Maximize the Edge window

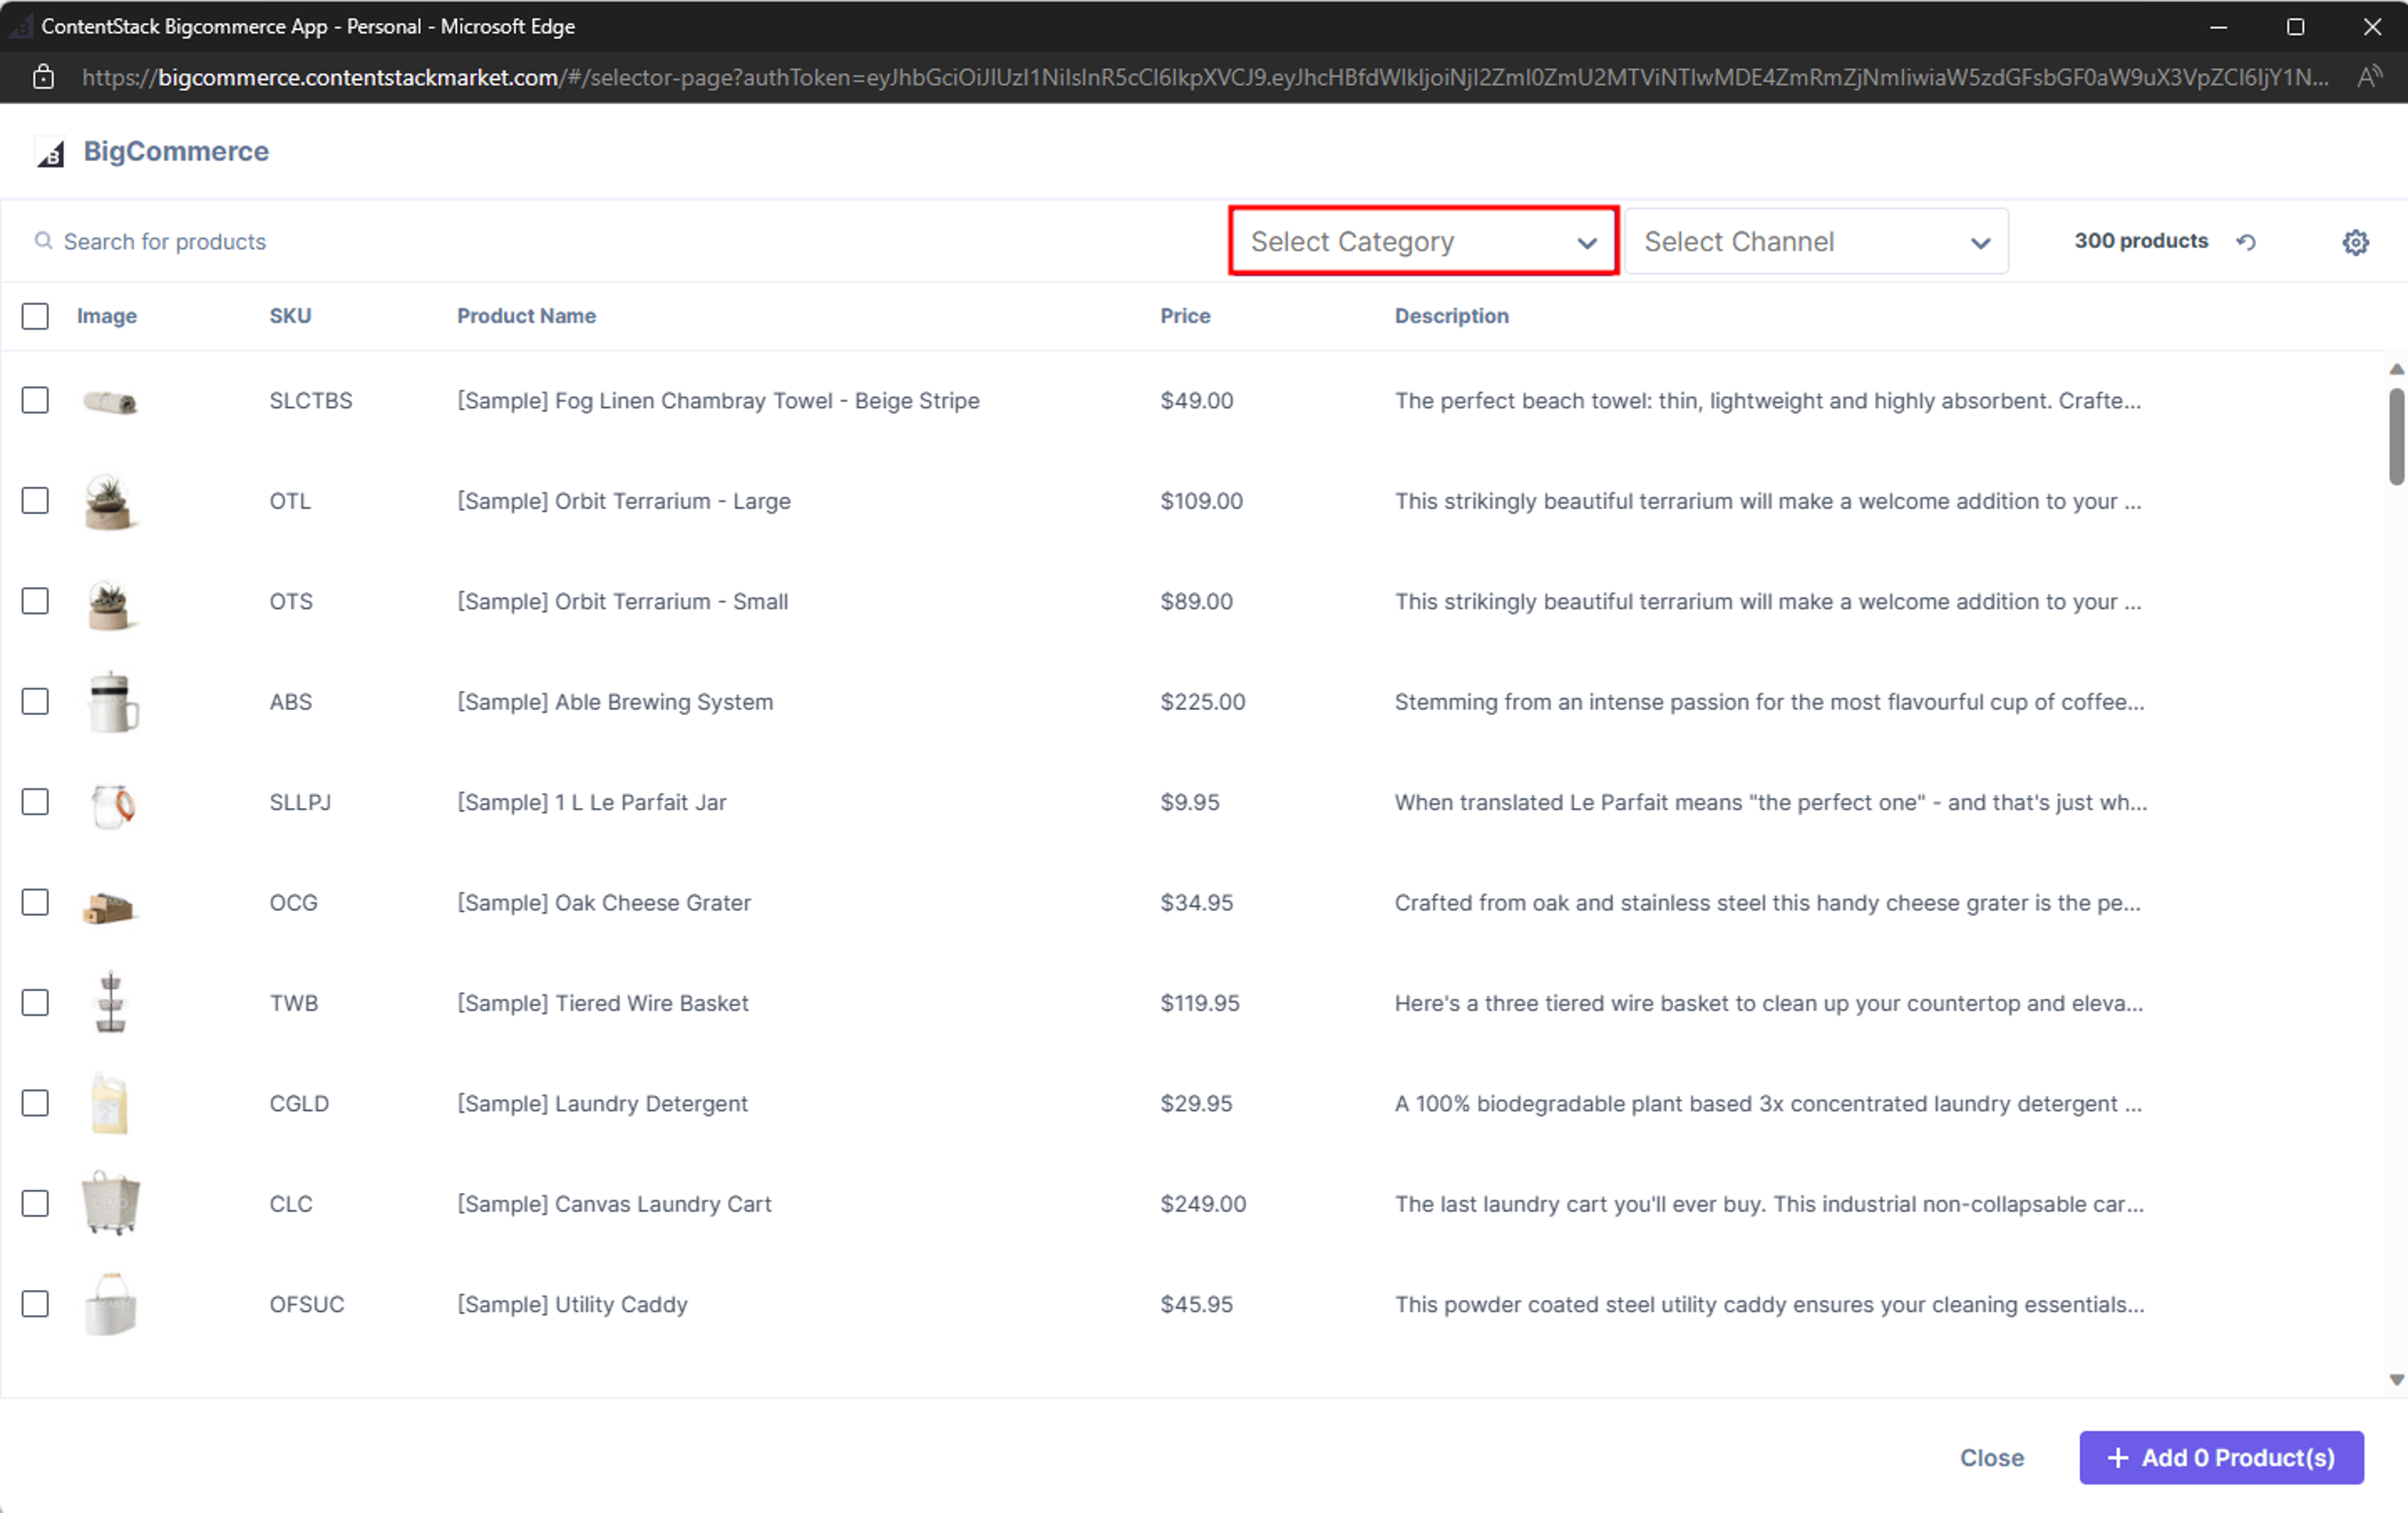click(2295, 27)
